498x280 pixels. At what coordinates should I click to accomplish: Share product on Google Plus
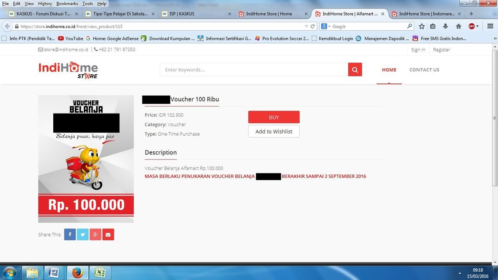(x=95, y=234)
